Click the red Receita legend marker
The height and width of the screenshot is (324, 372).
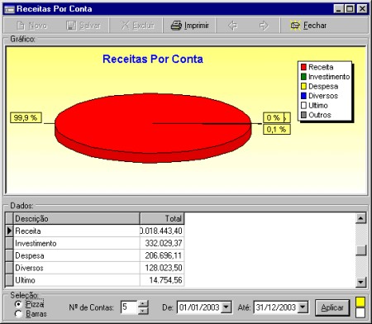pyautogui.click(x=303, y=67)
